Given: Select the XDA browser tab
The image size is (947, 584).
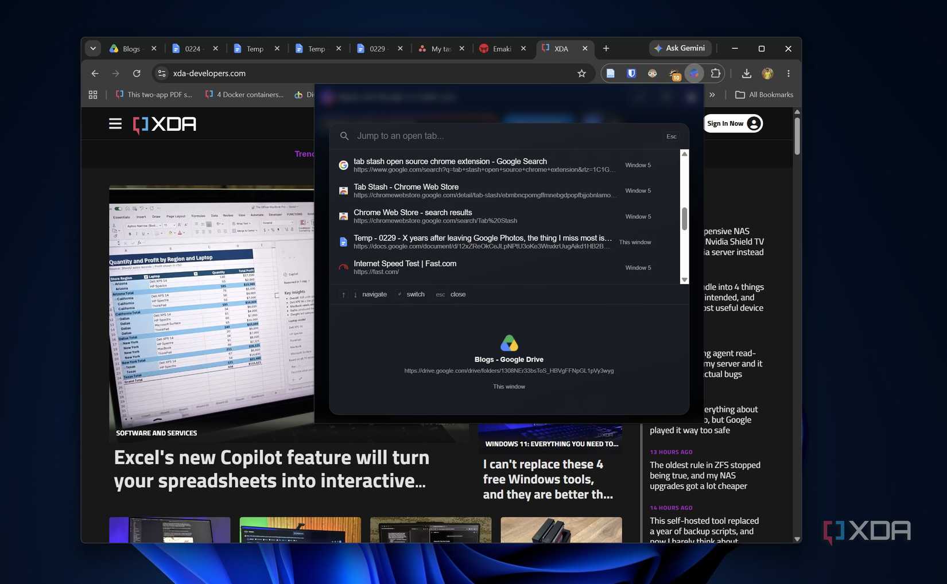Looking at the screenshot, I should tap(561, 49).
